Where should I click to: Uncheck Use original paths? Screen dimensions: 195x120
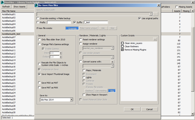pyautogui.click(x=140, y=18)
